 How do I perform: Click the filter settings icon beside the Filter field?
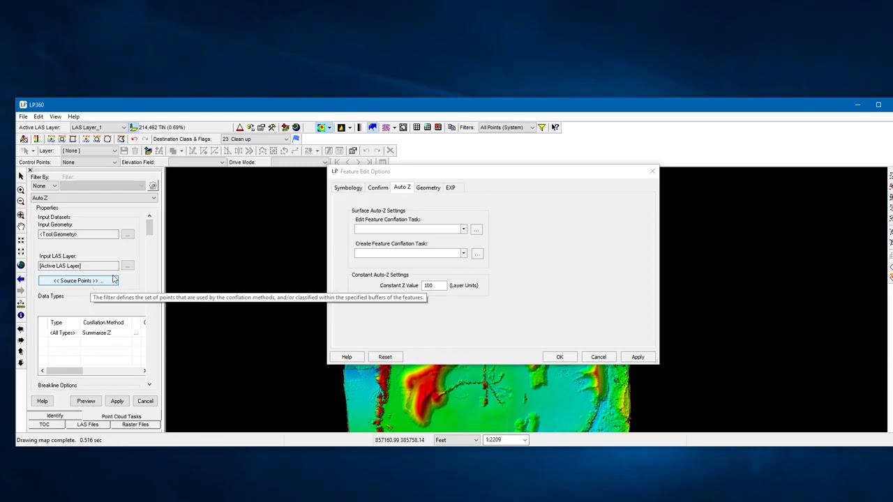pos(153,186)
